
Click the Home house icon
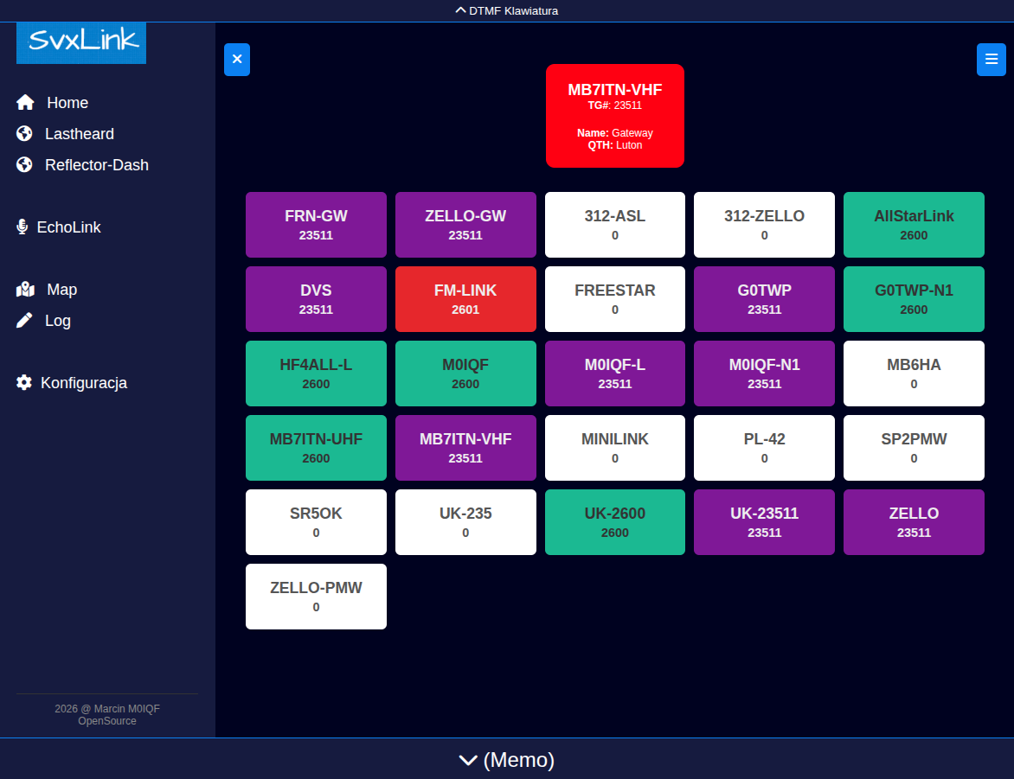coord(25,103)
